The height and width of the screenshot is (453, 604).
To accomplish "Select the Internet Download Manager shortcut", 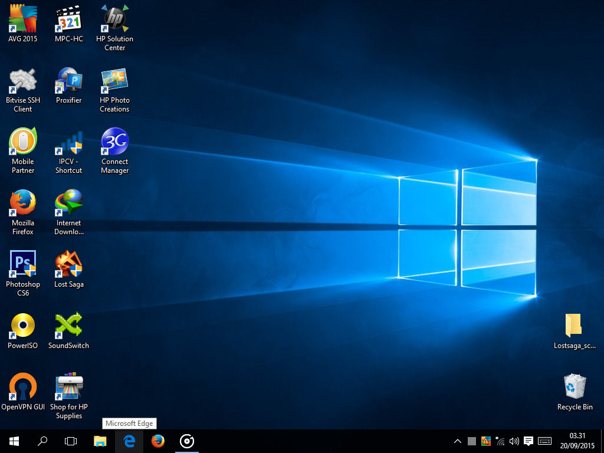I will [69, 212].
